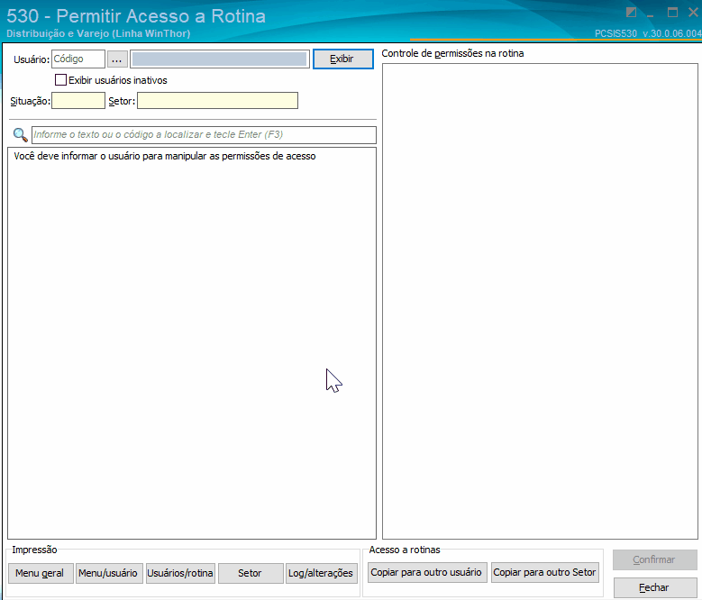This screenshot has height=600, width=702.
Task: Click the magnifying glass search icon
Action: point(20,134)
